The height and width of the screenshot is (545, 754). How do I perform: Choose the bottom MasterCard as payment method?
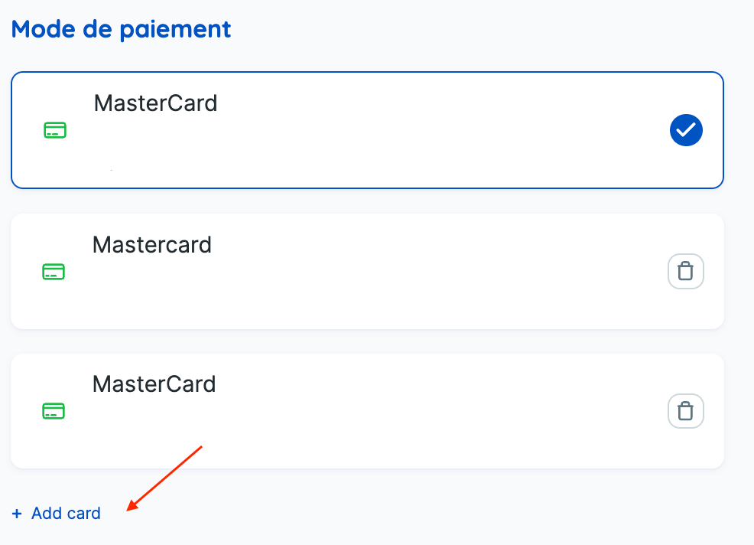pyautogui.click(x=367, y=411)
